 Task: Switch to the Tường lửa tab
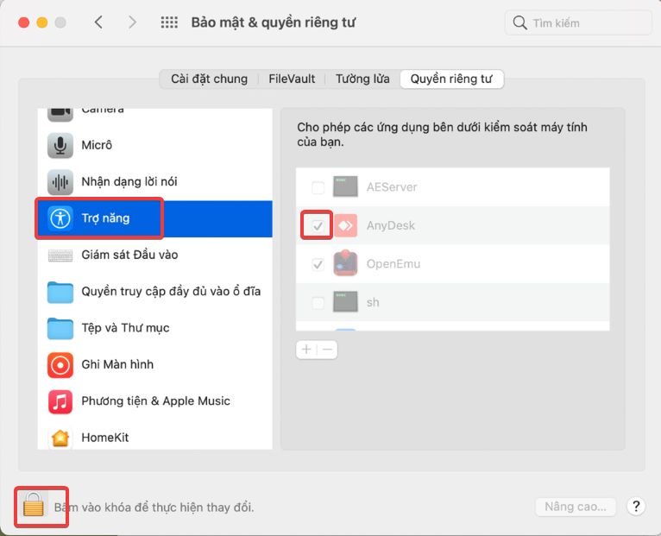point(362,79)
